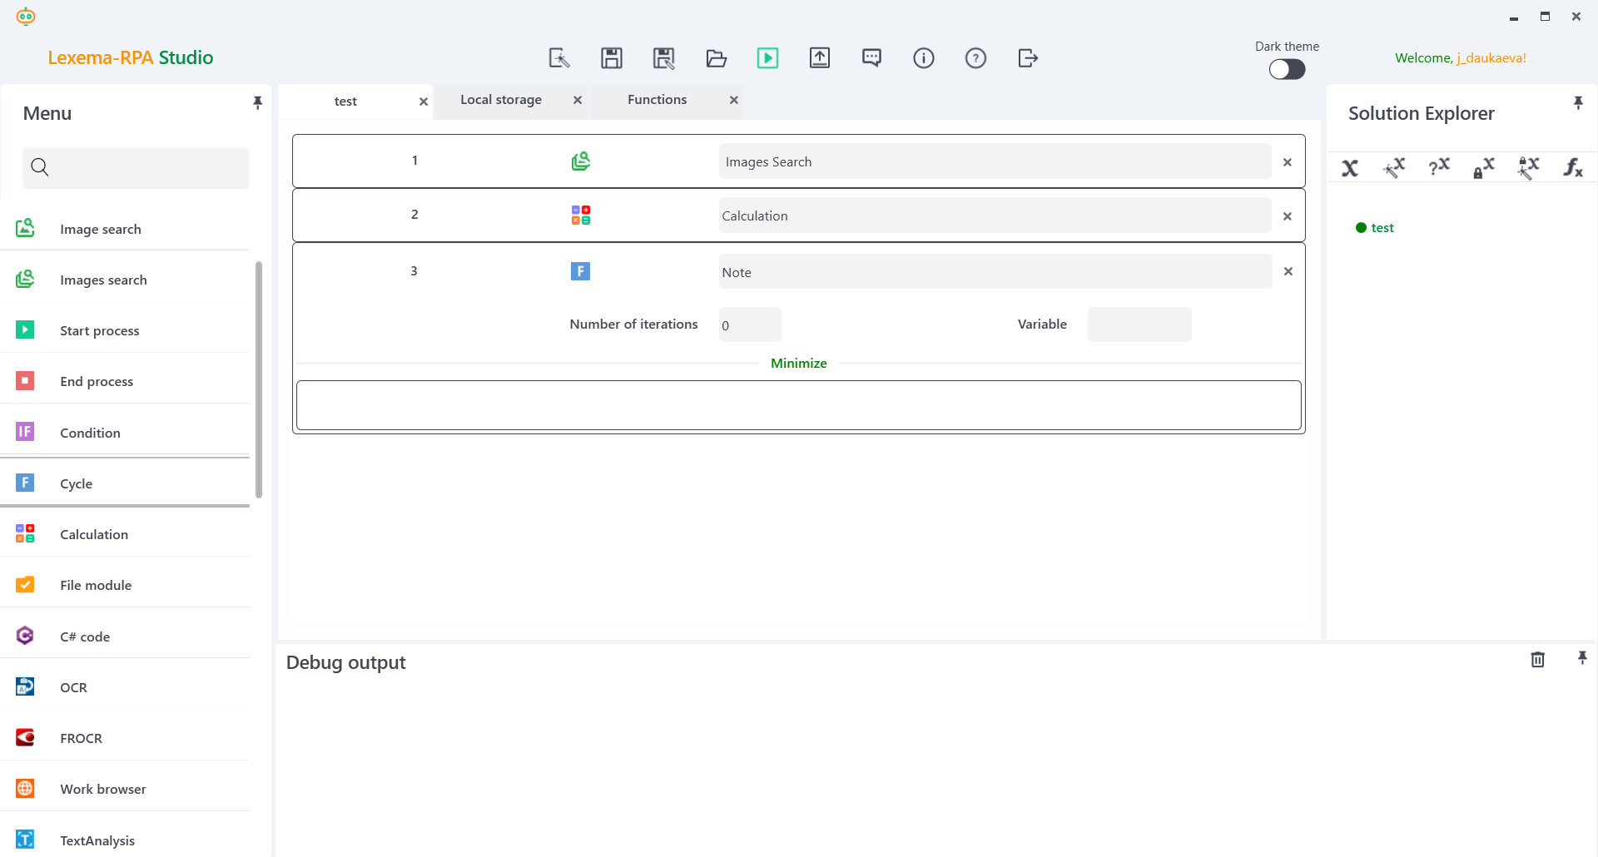Click the Calculation note field
The image size is (1598, 857).
pos(995,215)
